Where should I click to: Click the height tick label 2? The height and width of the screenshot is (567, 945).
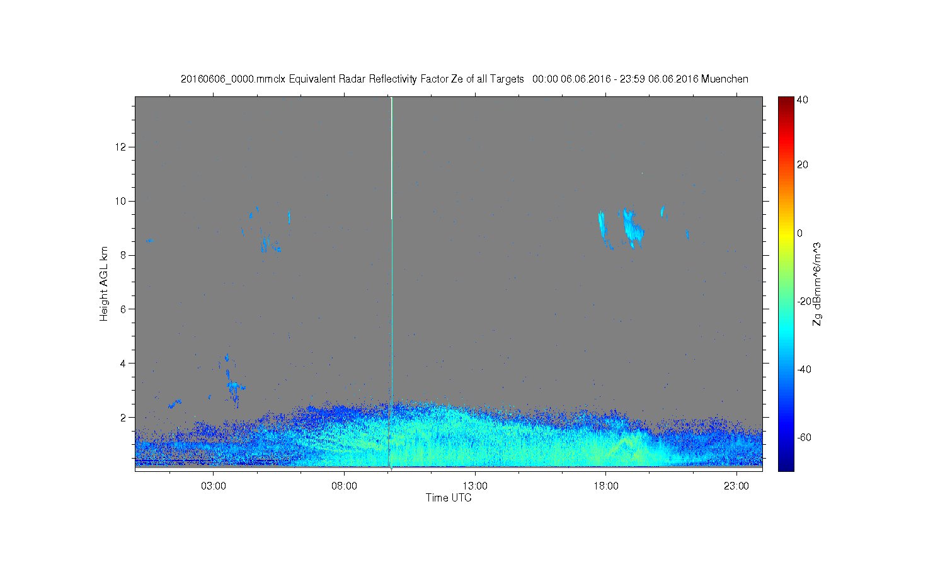tap(124, 417)
